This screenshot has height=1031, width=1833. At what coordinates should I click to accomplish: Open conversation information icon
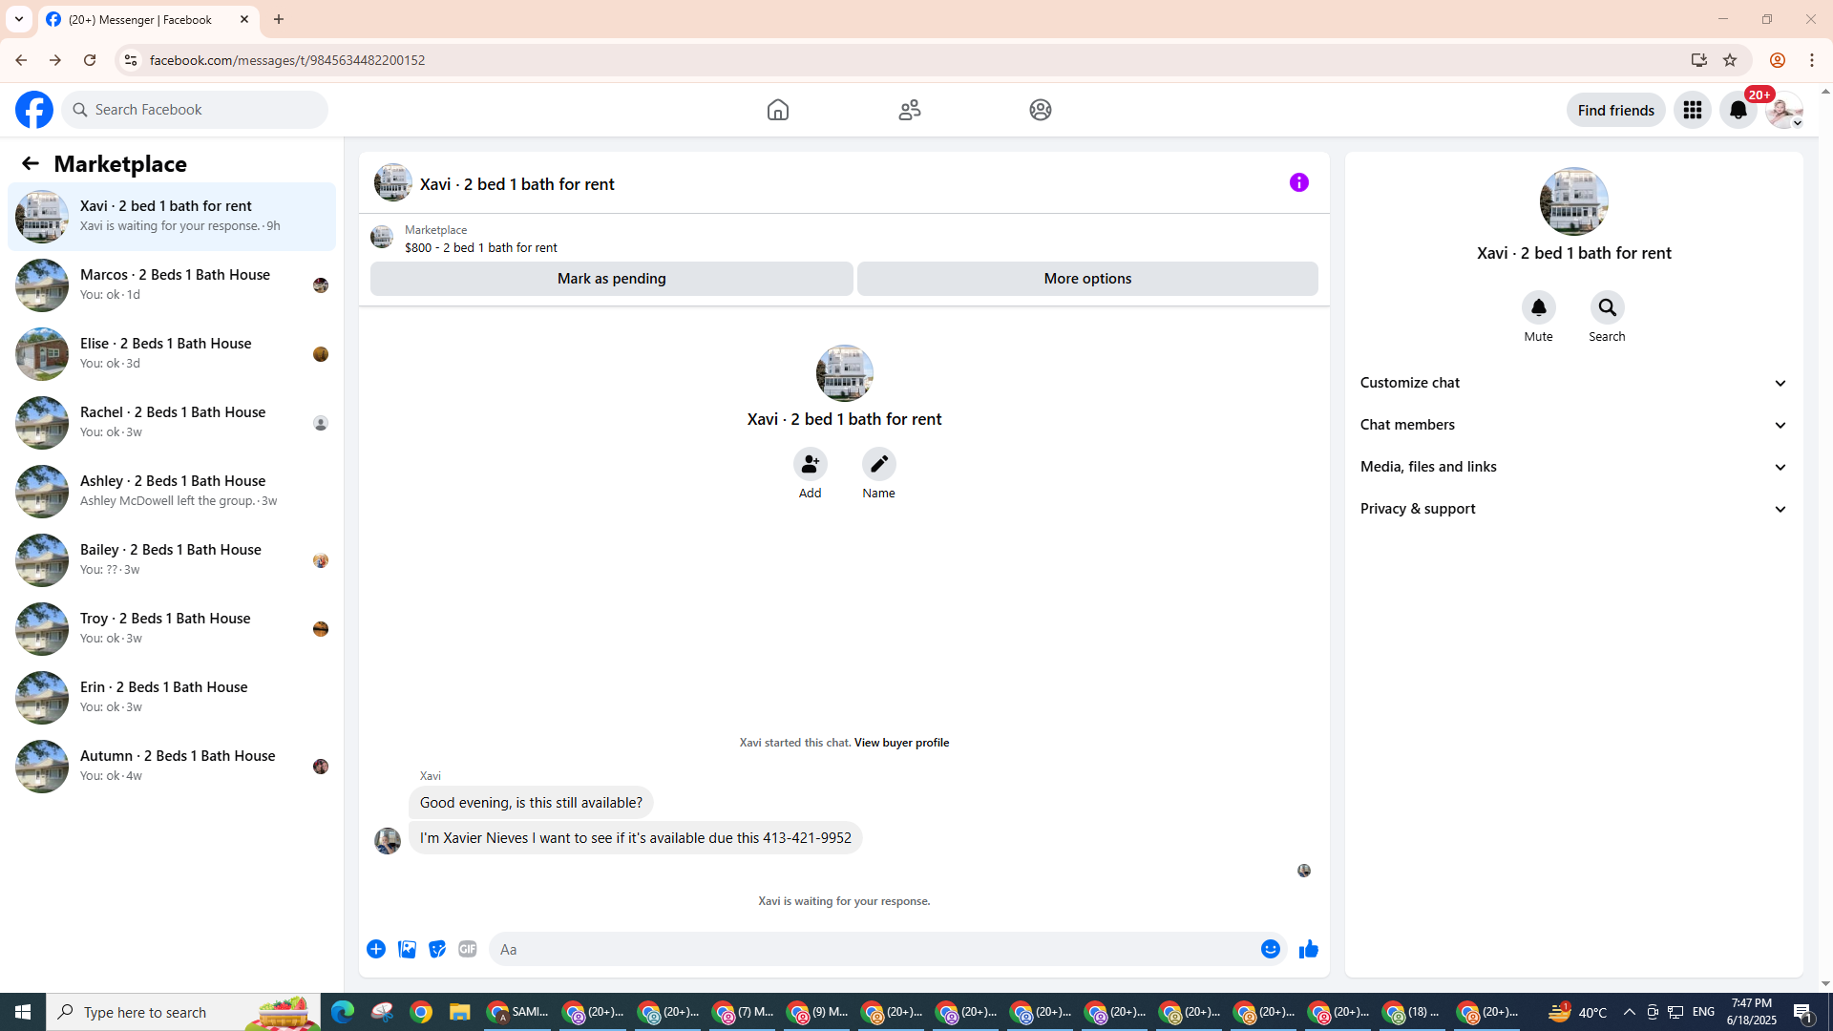(1299, 182)
